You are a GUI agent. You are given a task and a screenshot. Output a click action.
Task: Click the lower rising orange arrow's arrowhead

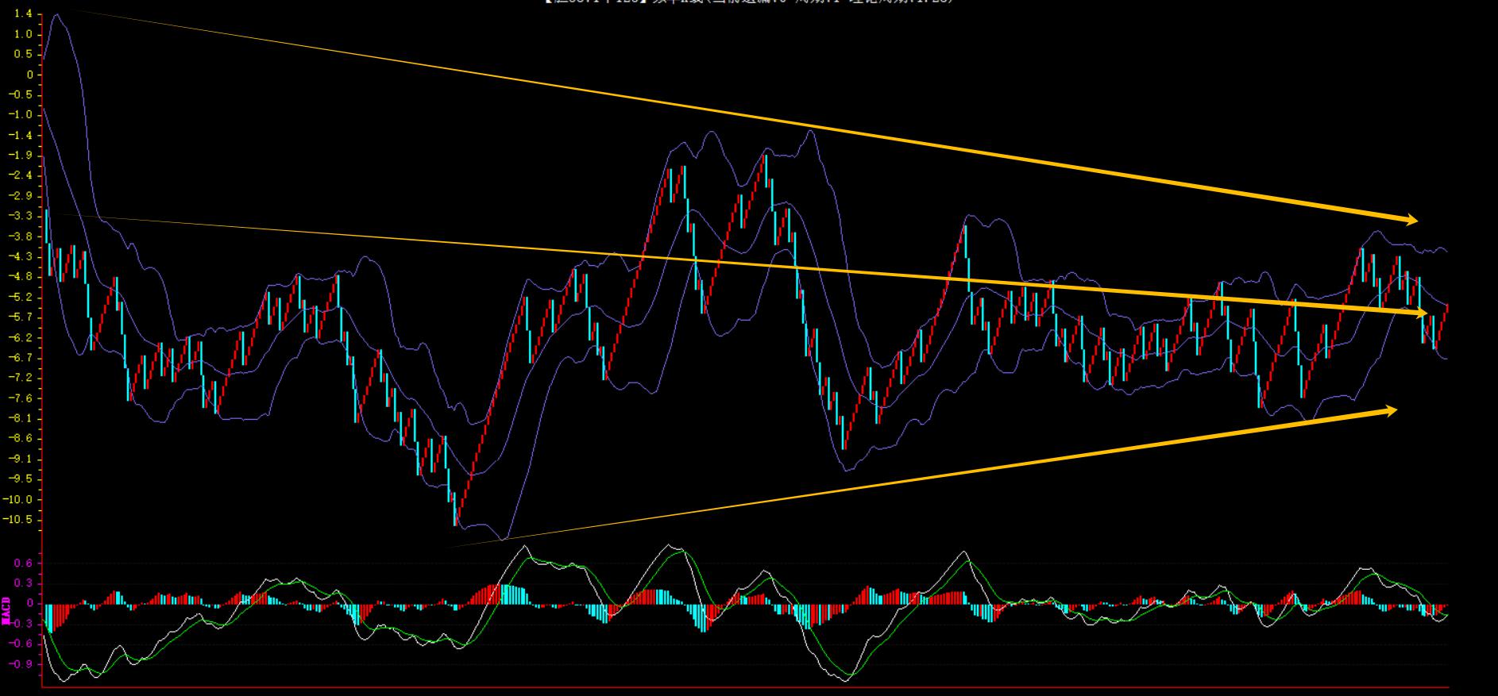point(1389,410)
